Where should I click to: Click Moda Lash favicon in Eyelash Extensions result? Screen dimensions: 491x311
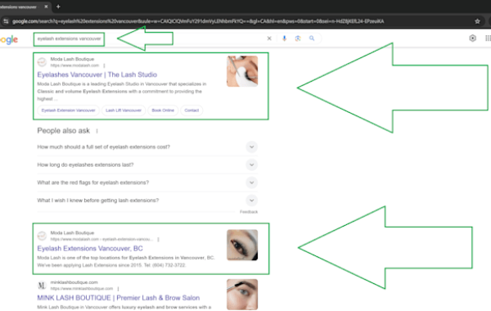42,236
